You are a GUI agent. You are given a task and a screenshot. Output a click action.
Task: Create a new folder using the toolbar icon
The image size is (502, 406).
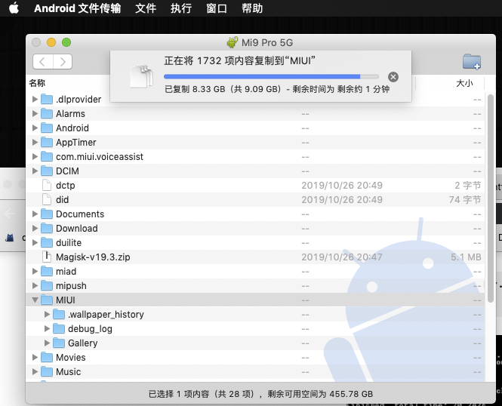pyautogui.click(x=472, y=61)
